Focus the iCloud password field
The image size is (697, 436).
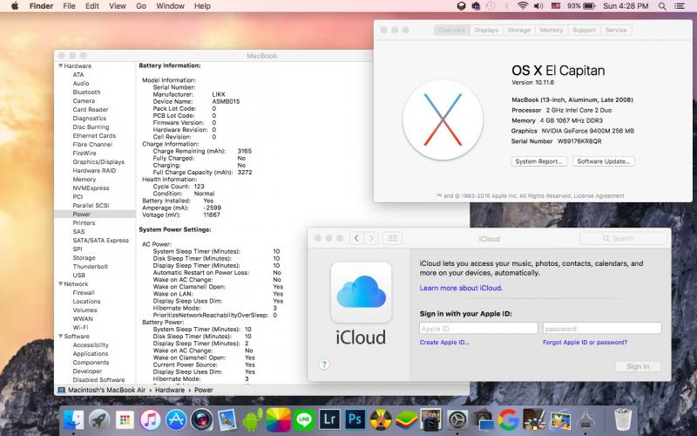[x=602, y=329]
